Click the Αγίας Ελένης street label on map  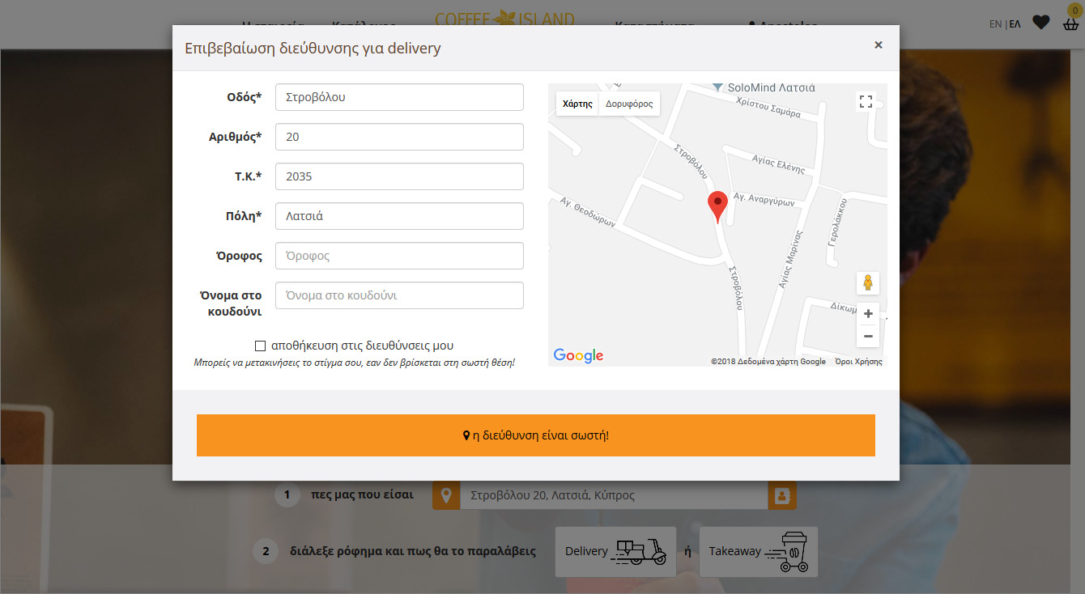click(x=780, y=163)
